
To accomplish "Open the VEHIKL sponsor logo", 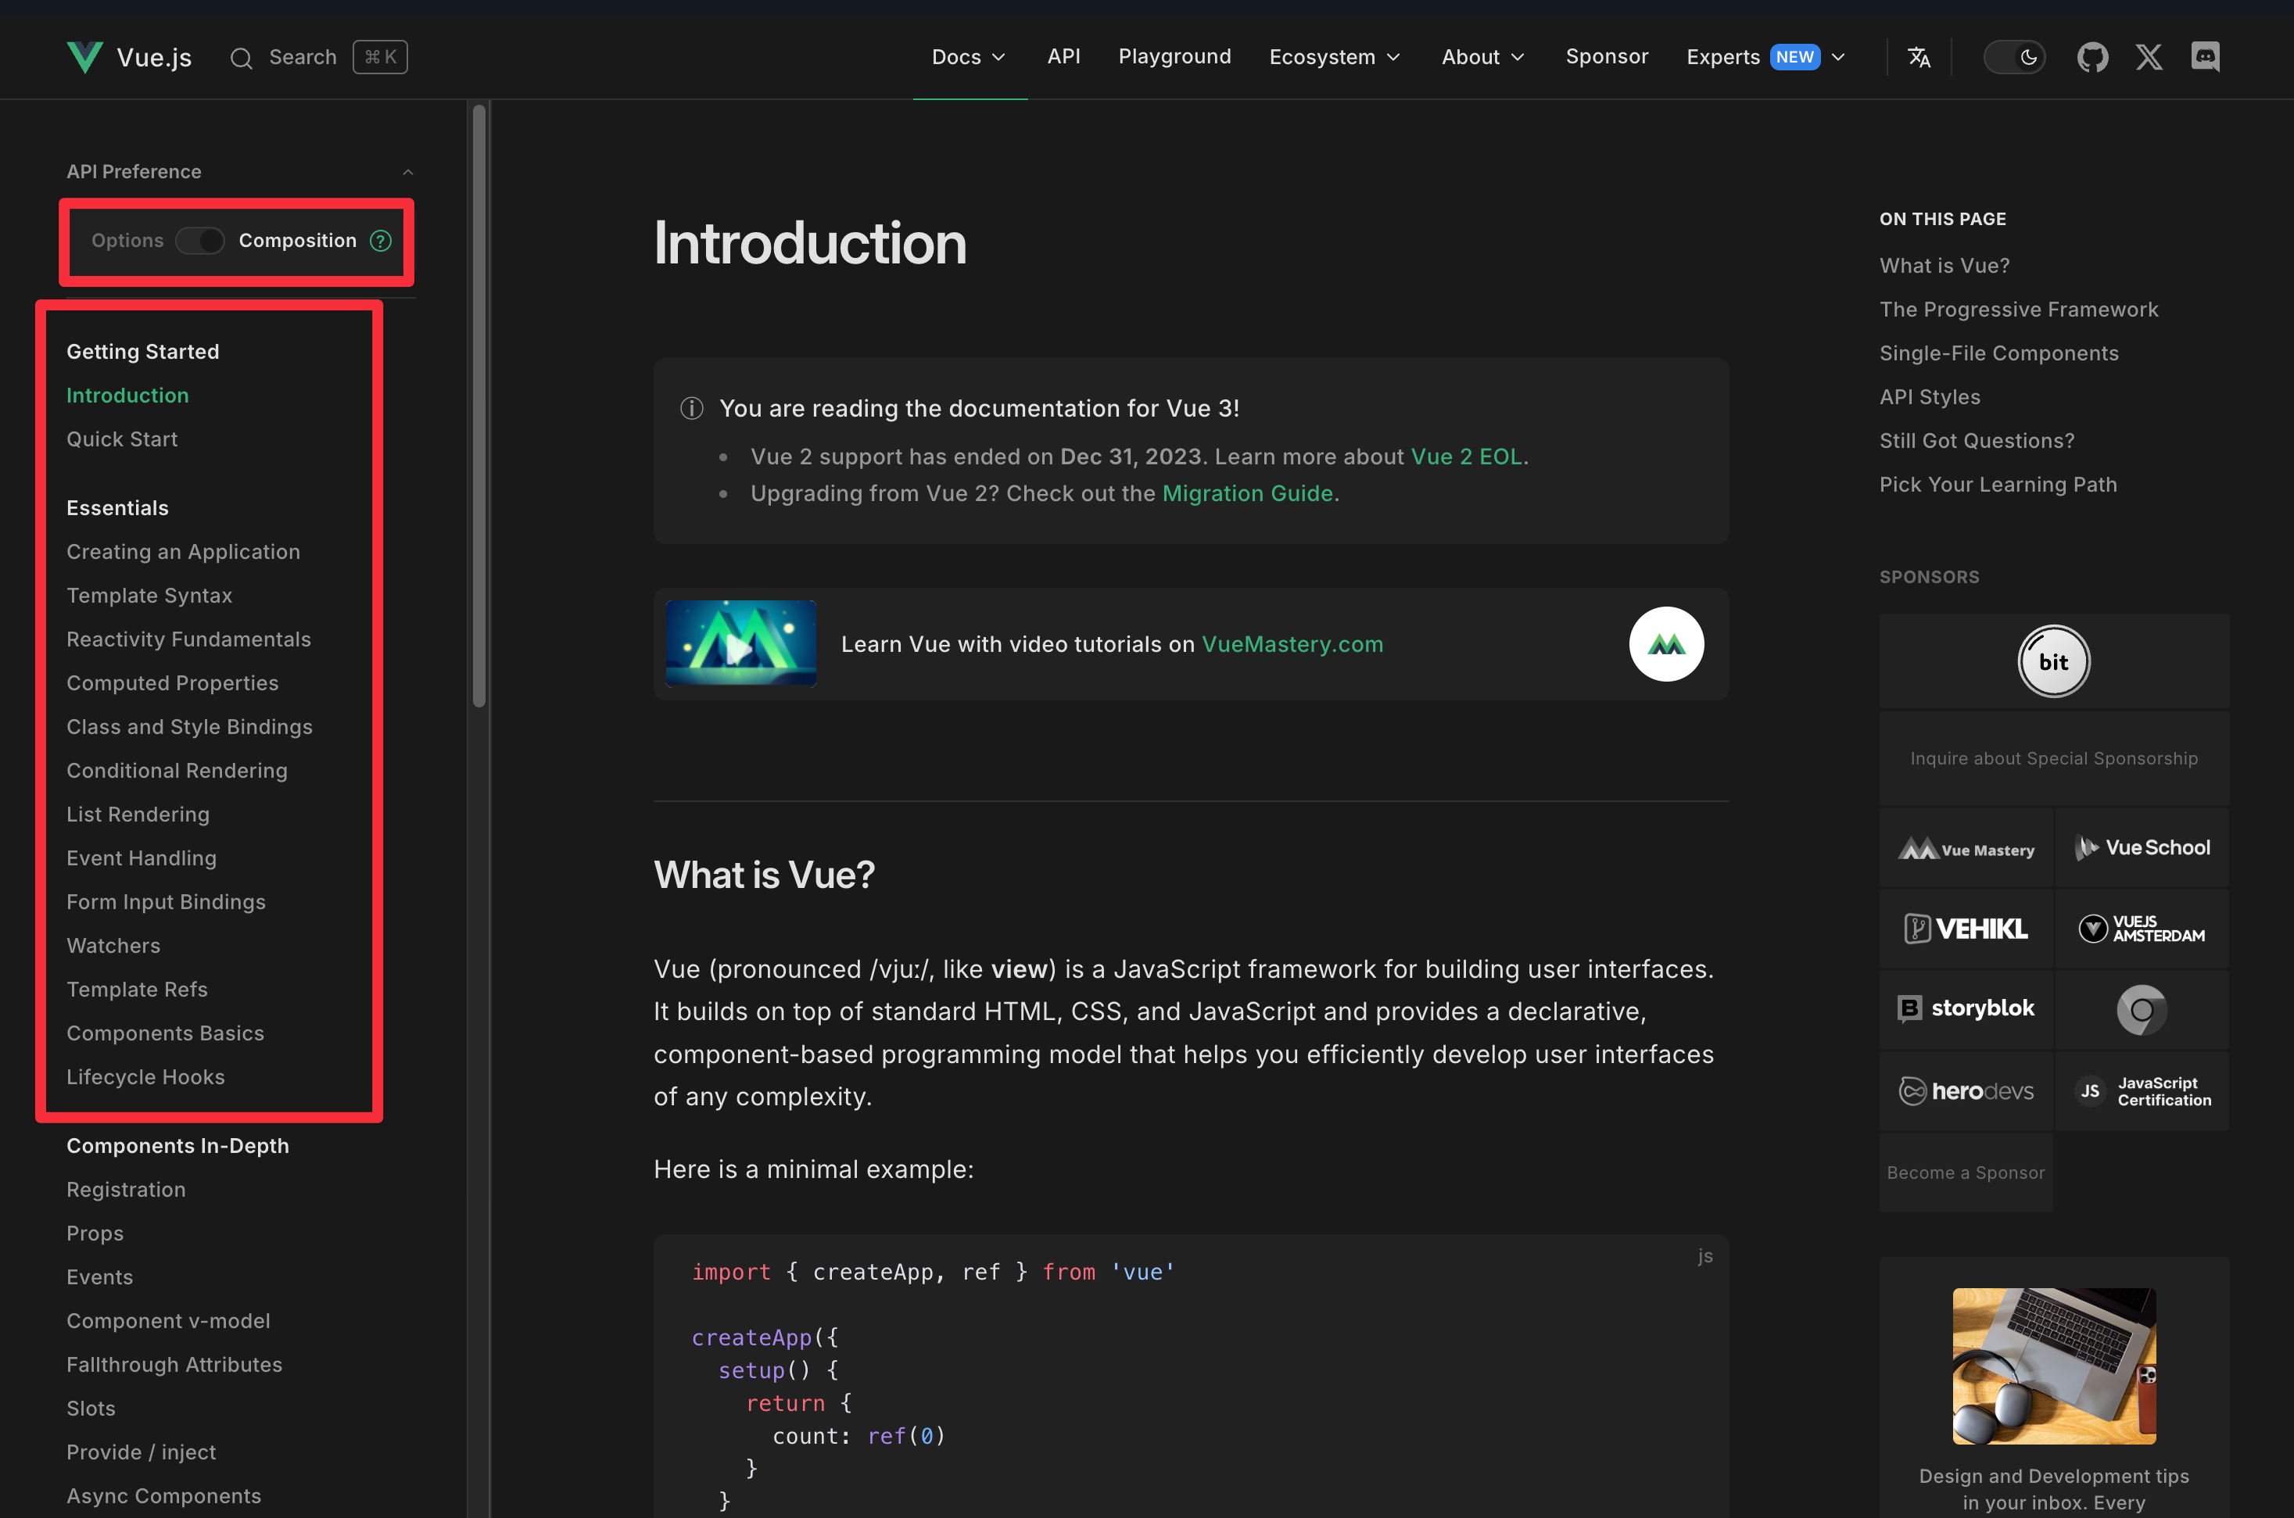I will (x=1966, y=929).
